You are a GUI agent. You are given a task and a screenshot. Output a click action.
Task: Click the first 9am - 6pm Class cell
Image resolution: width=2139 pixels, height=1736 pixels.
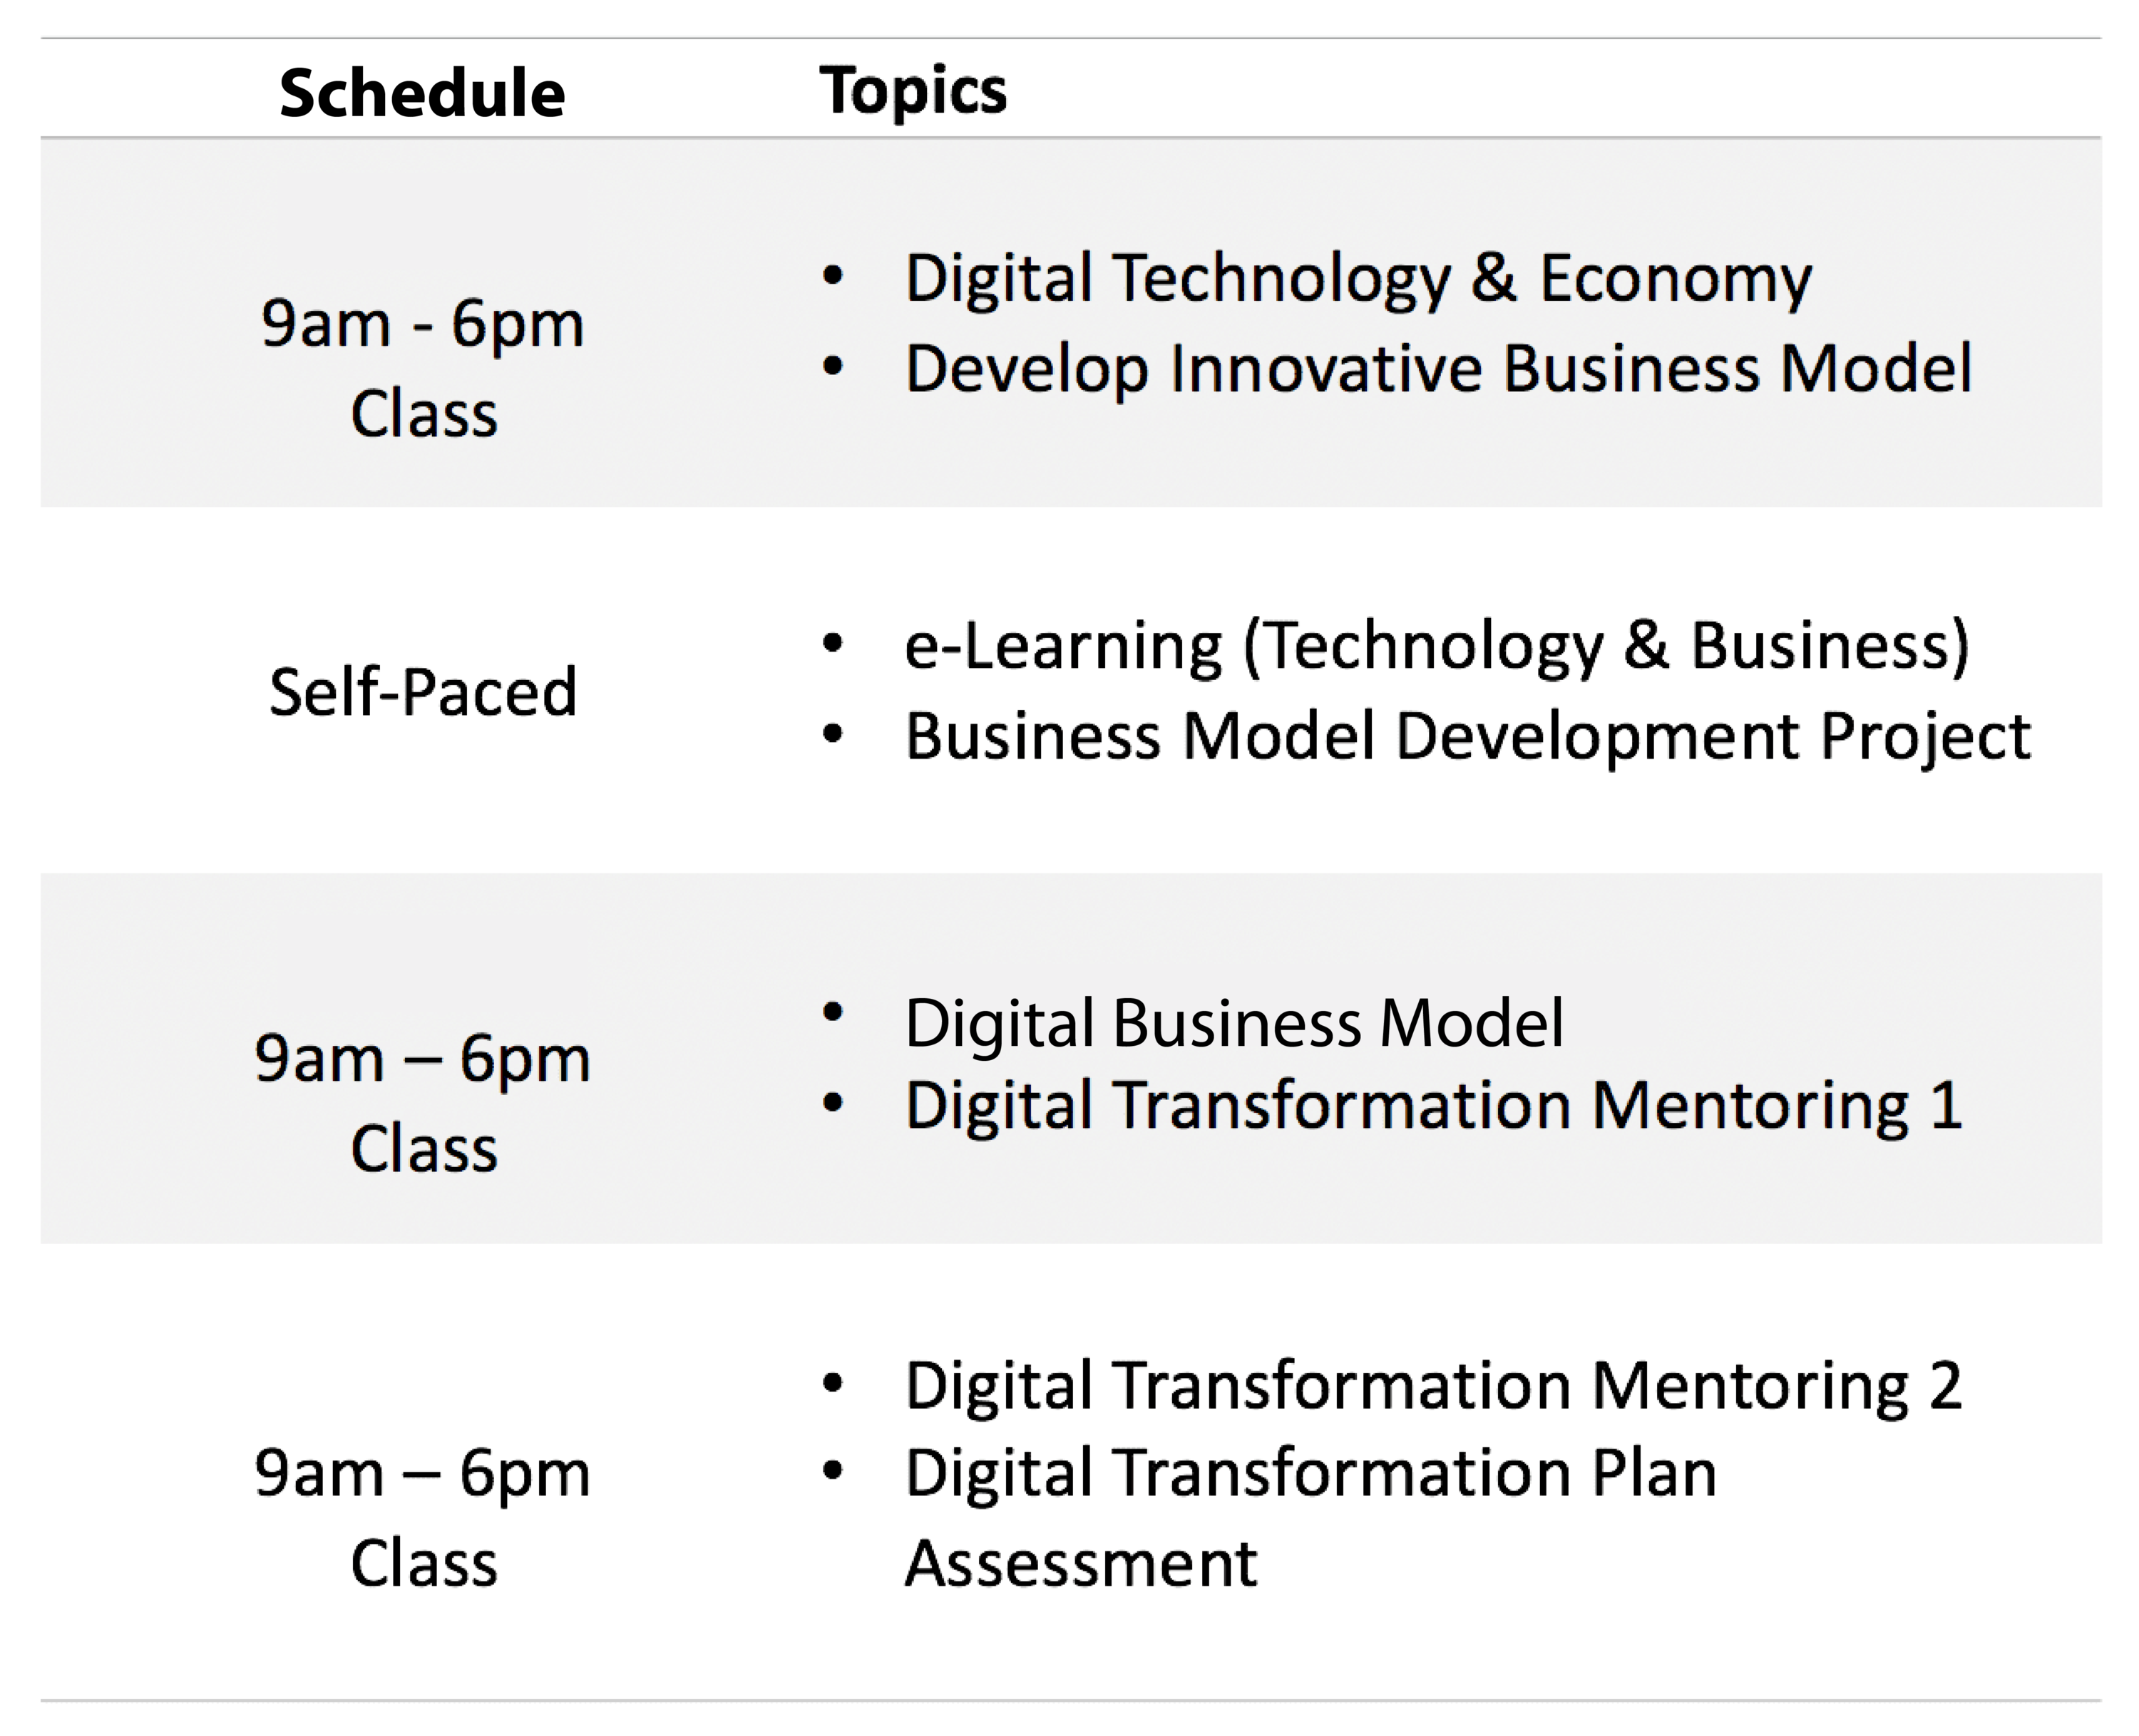pyautogui.click(x=423, y=368)
